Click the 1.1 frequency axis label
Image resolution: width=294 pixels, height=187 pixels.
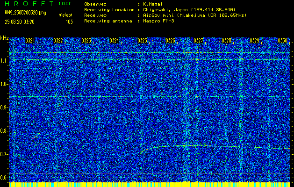4,61
